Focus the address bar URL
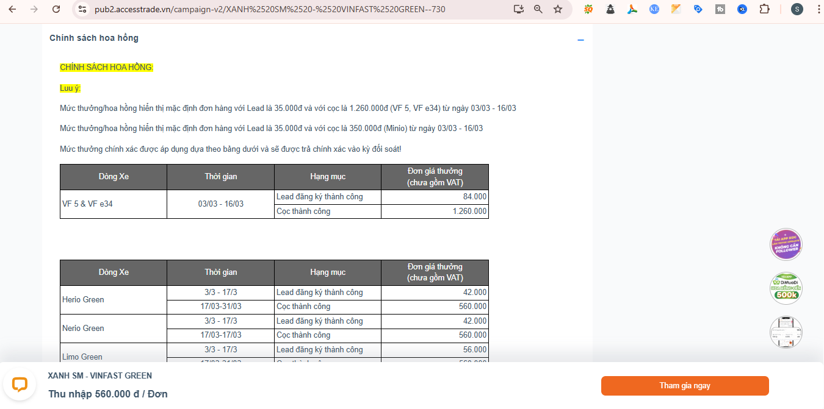 (270, 9)
